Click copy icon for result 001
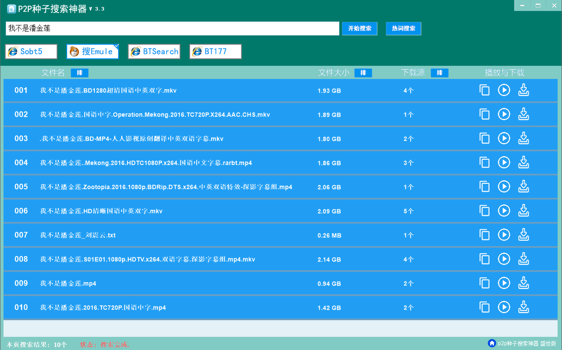This screenshot has height=350, width=562. click(x=484, y=90)
